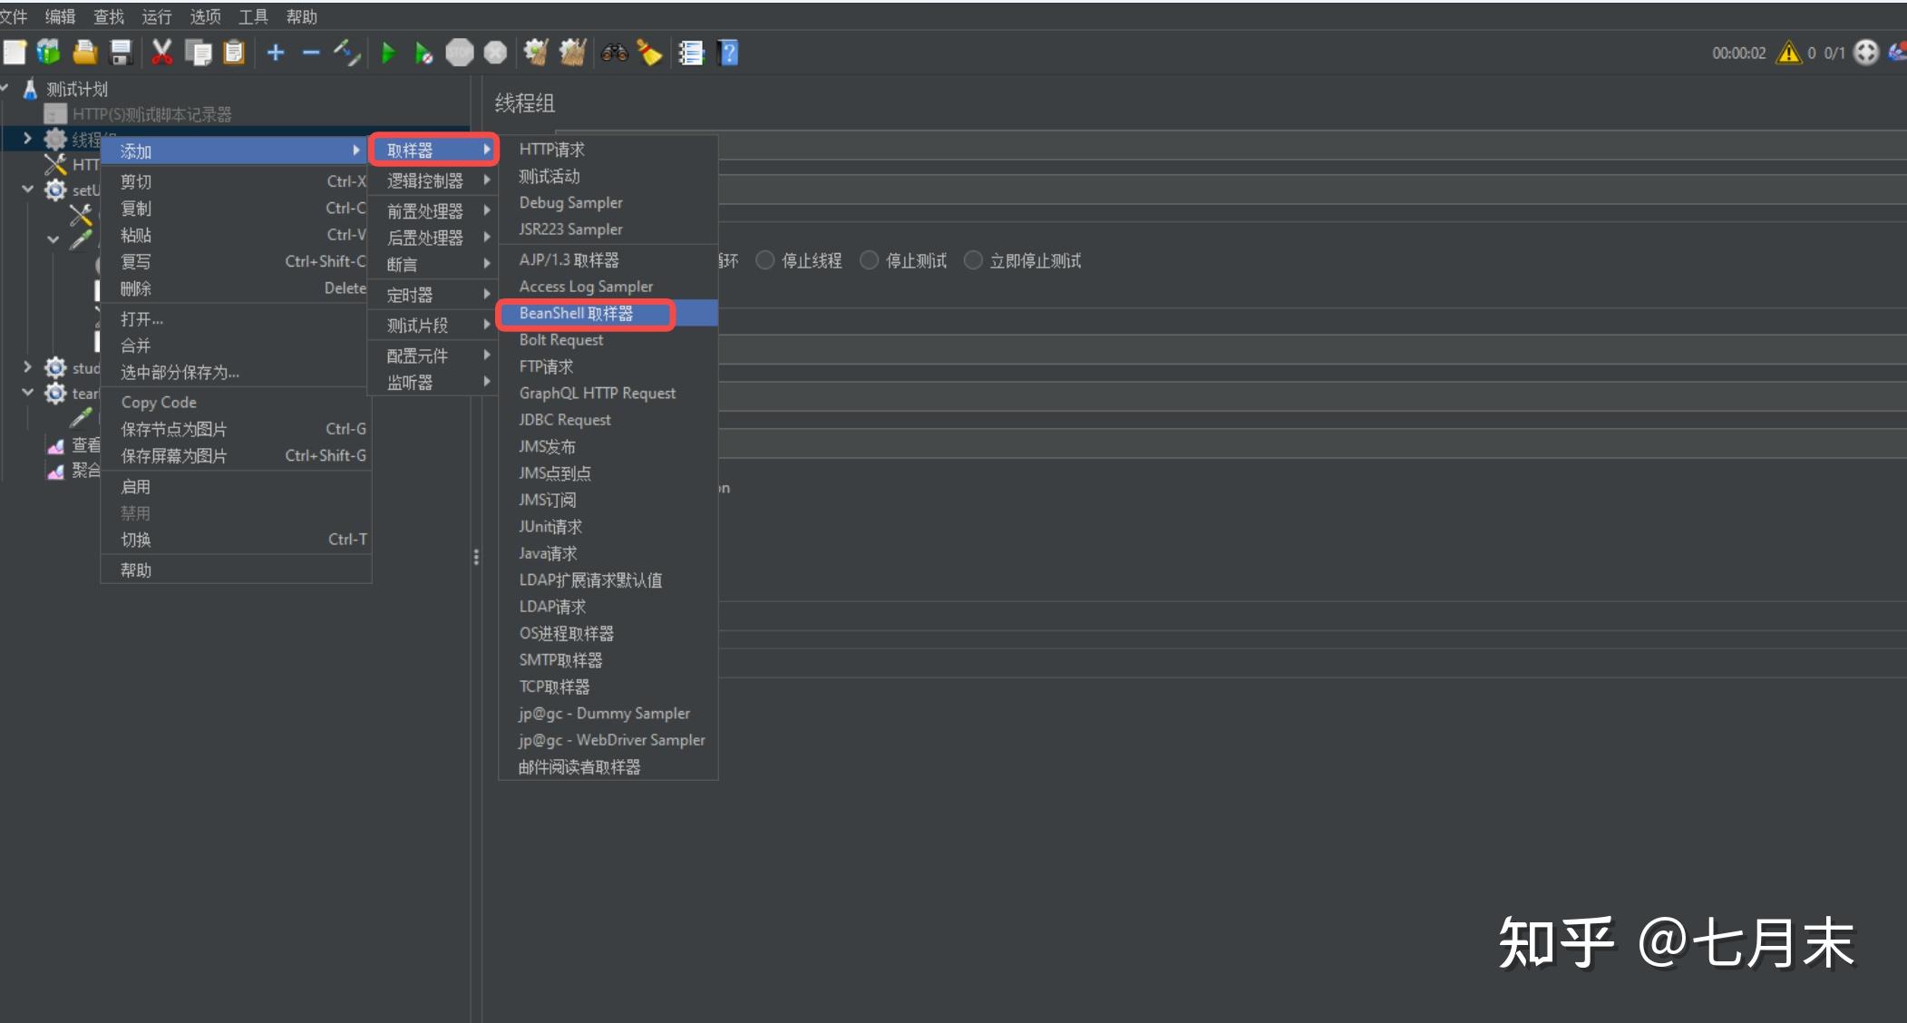This screenshot has height=1023, width=1907.
Task: Select the 停止线程 radio button
Action: 765,260
